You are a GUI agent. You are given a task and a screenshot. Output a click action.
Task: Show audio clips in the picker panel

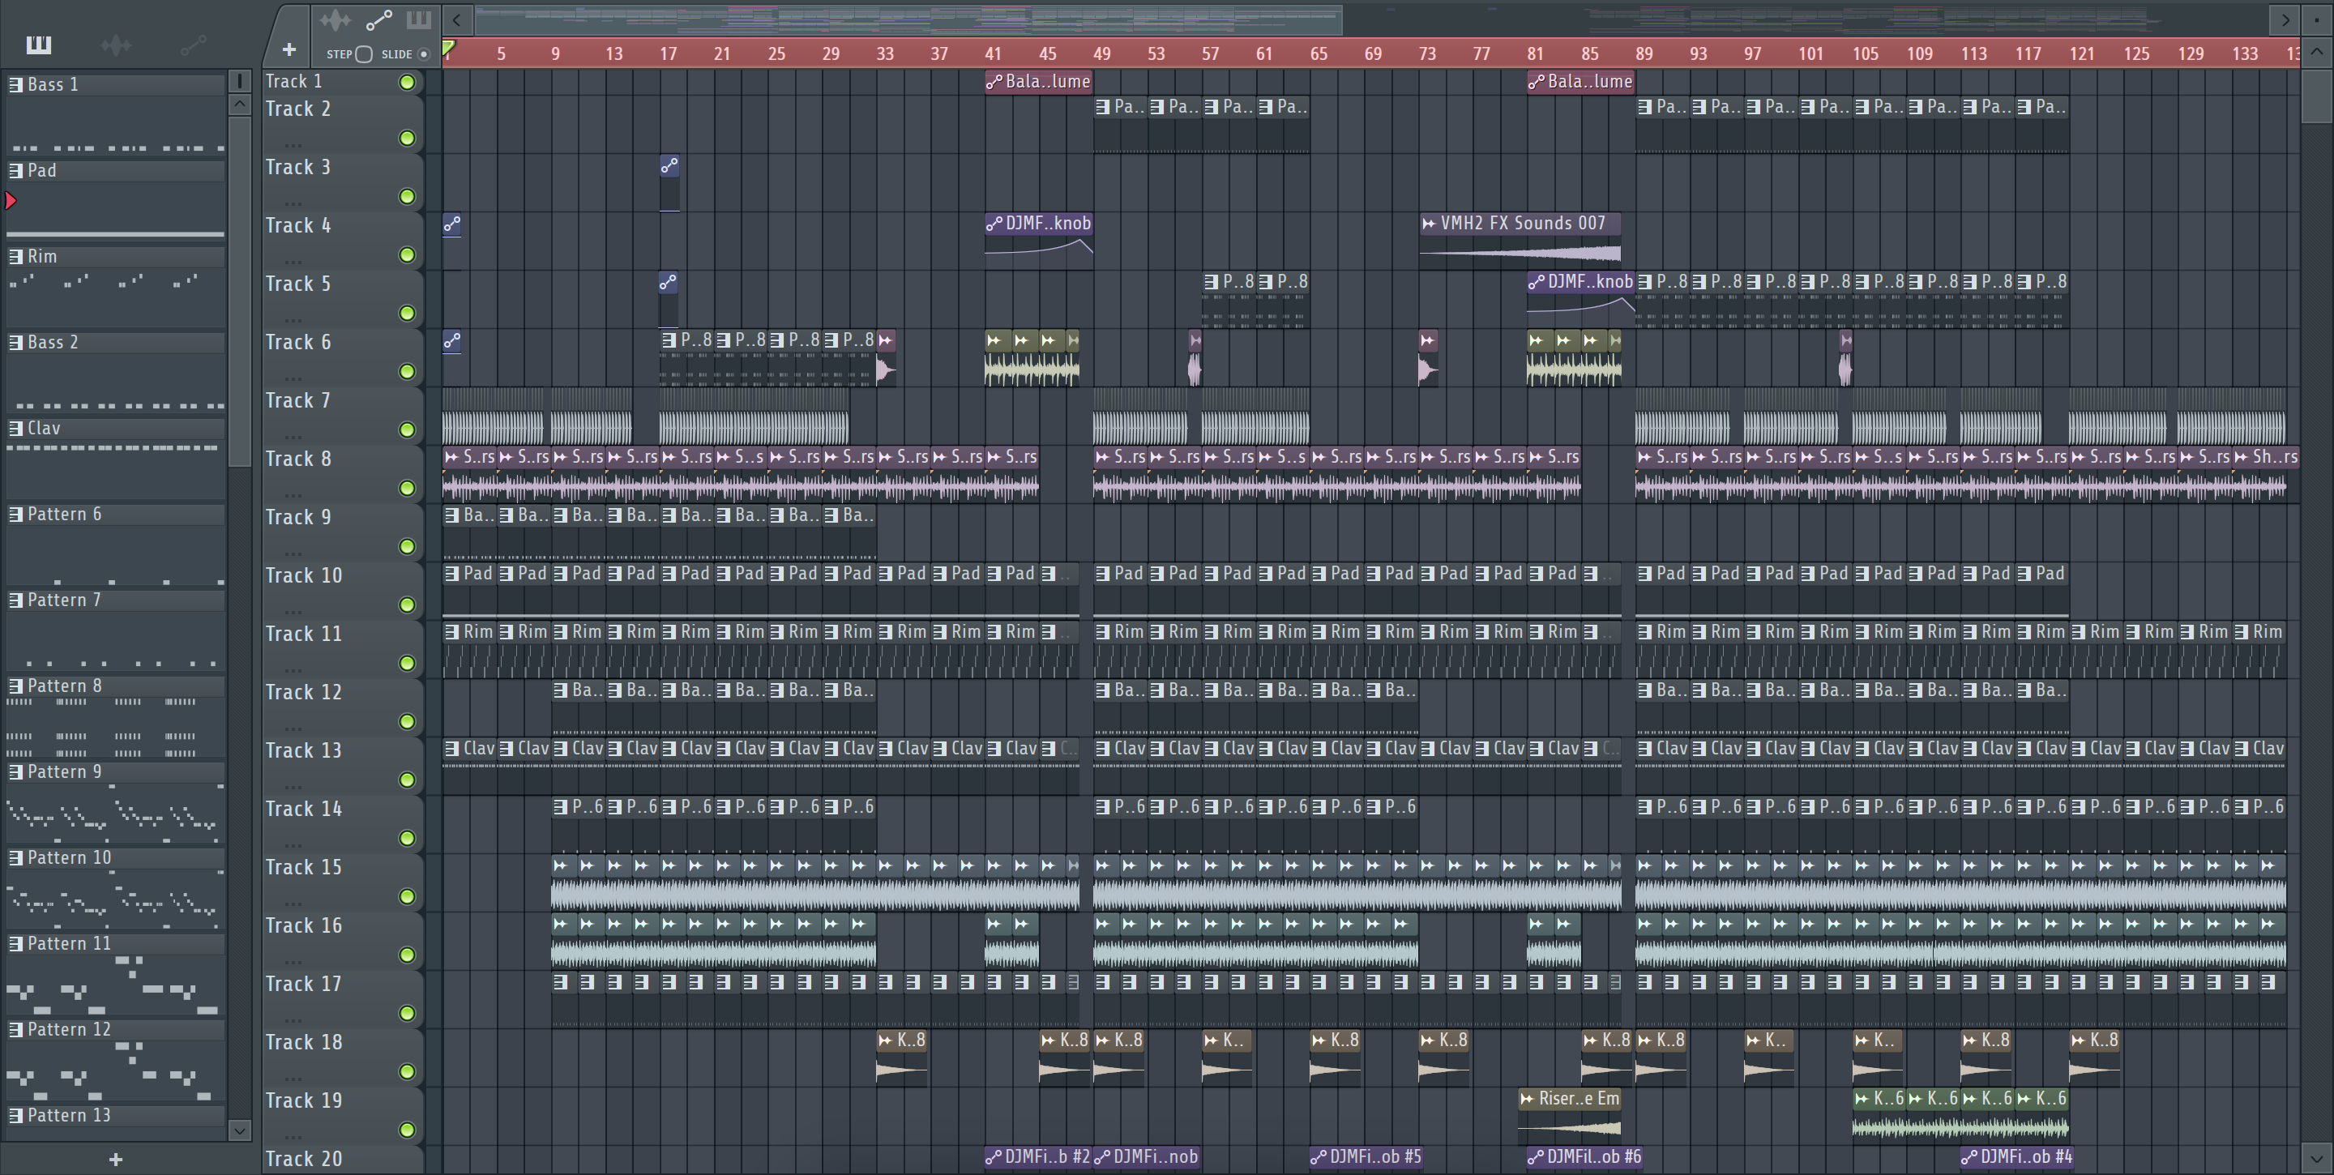116,45
